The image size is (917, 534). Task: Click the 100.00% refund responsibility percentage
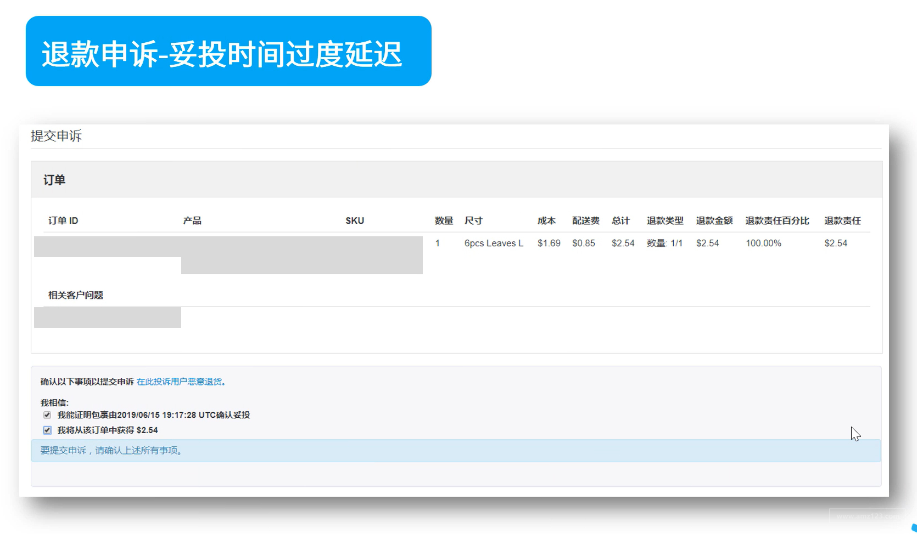(x=763, y=243)
